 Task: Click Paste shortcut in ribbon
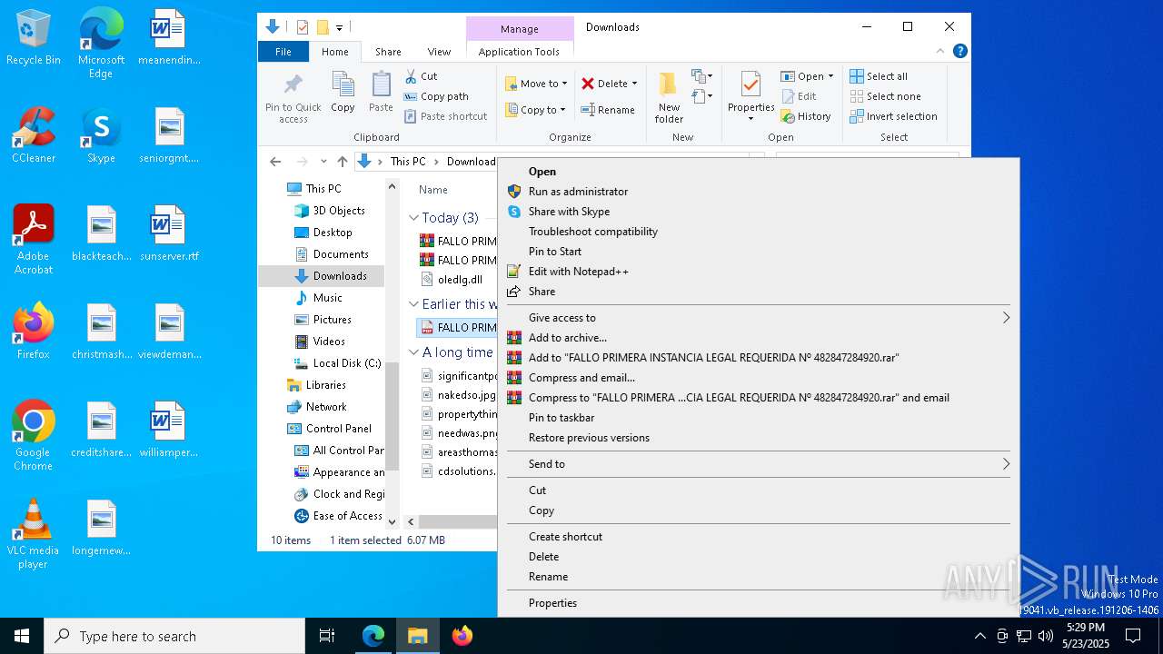click(x=446, y=116)
